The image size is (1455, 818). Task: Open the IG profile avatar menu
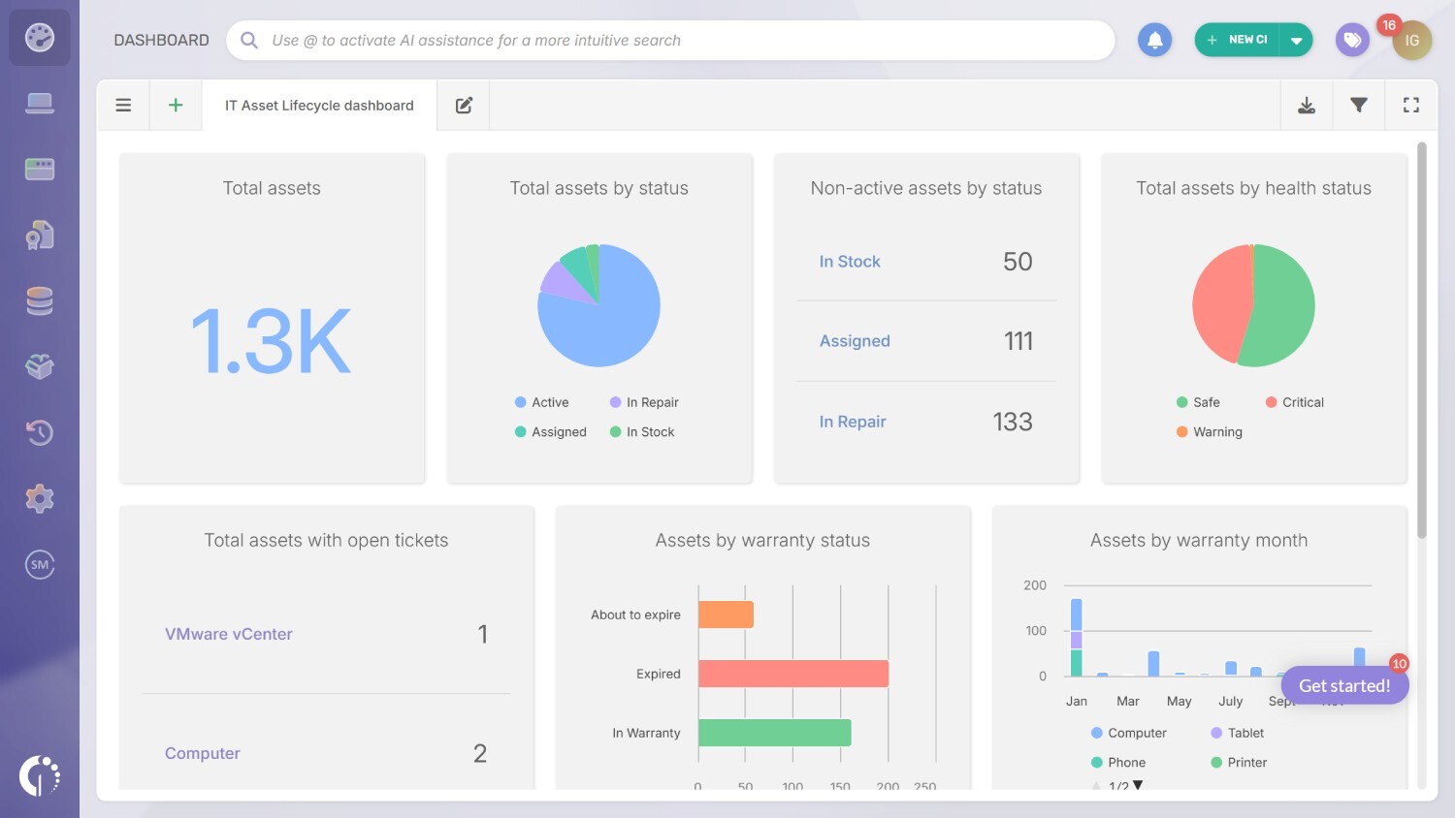1412,40
